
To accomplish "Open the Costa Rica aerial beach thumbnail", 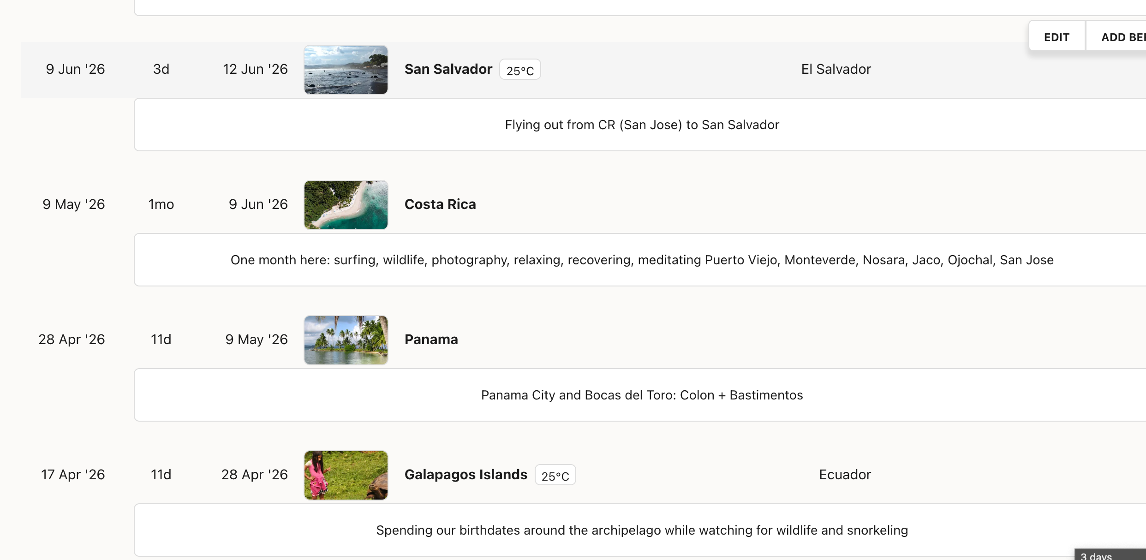I will coord(346,205).
